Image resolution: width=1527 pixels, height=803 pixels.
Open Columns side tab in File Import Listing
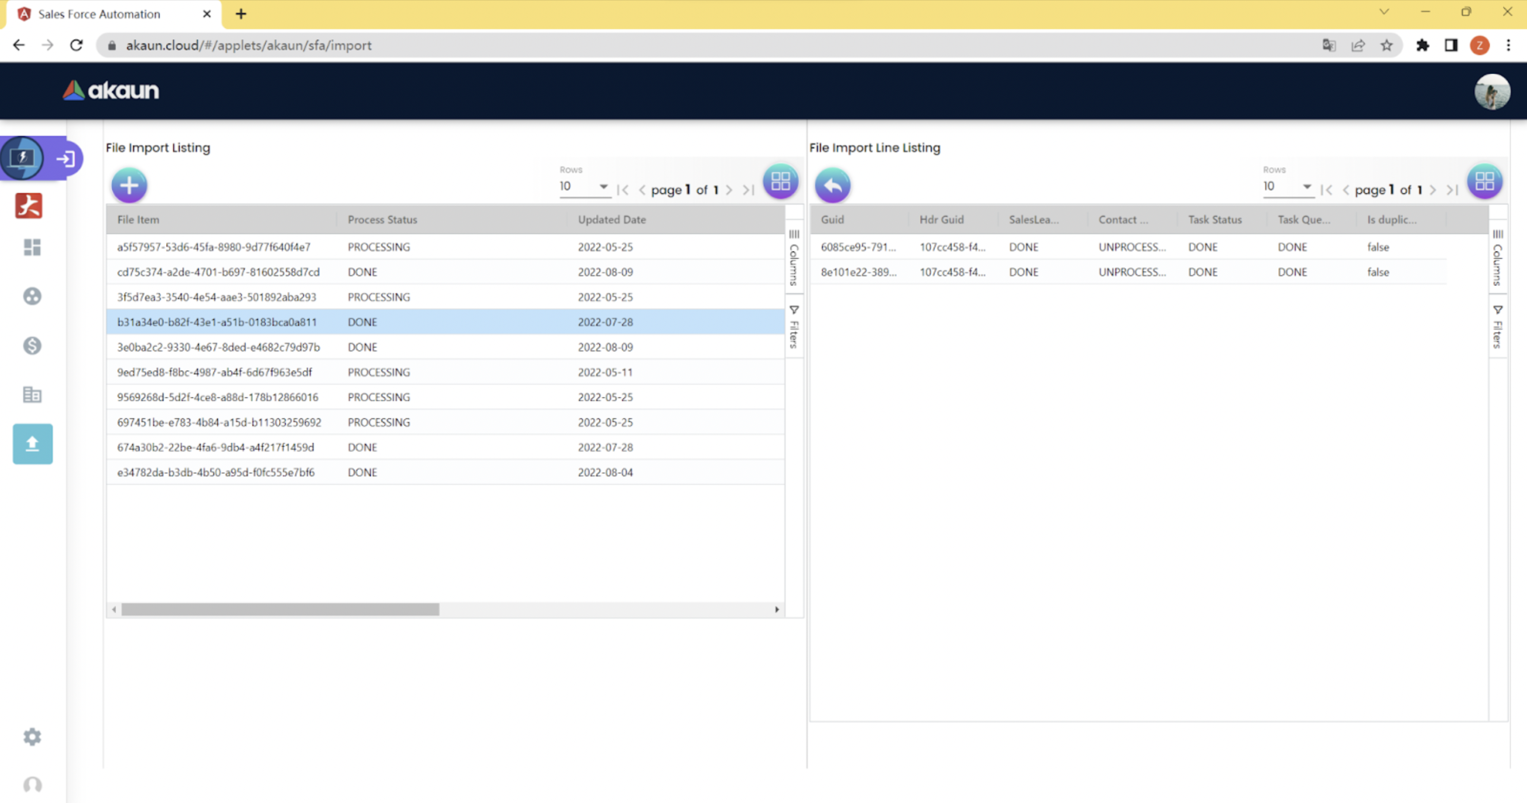coord(794,258)
